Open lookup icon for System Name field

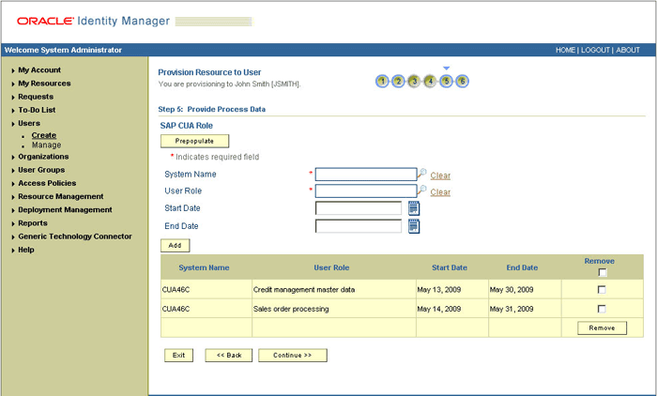[x=422, y=173]
